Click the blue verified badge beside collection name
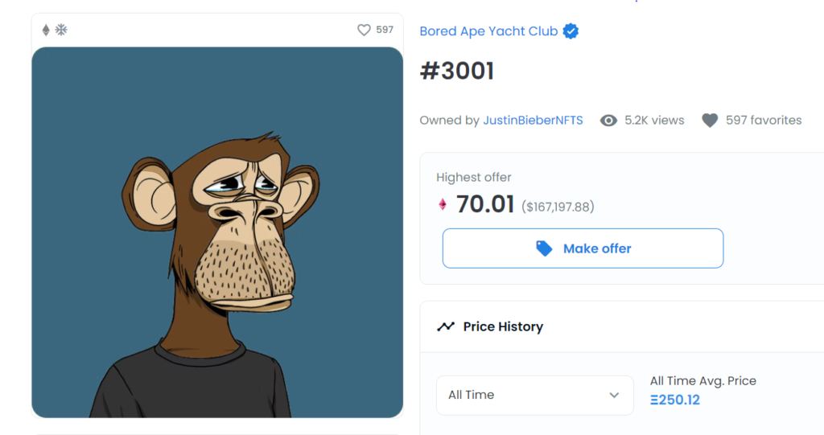824x435 pixels. [x=571, y=31]
